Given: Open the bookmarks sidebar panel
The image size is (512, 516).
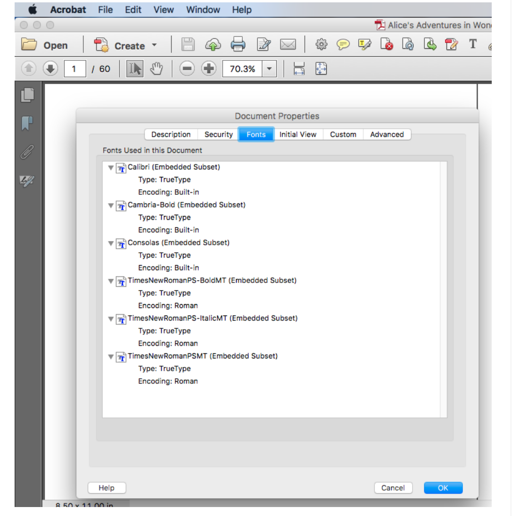Looking at the screenshot, I should point(27,124).
